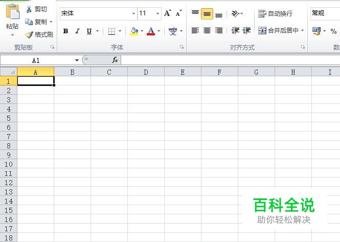Increase indent icon

[246, 31]
